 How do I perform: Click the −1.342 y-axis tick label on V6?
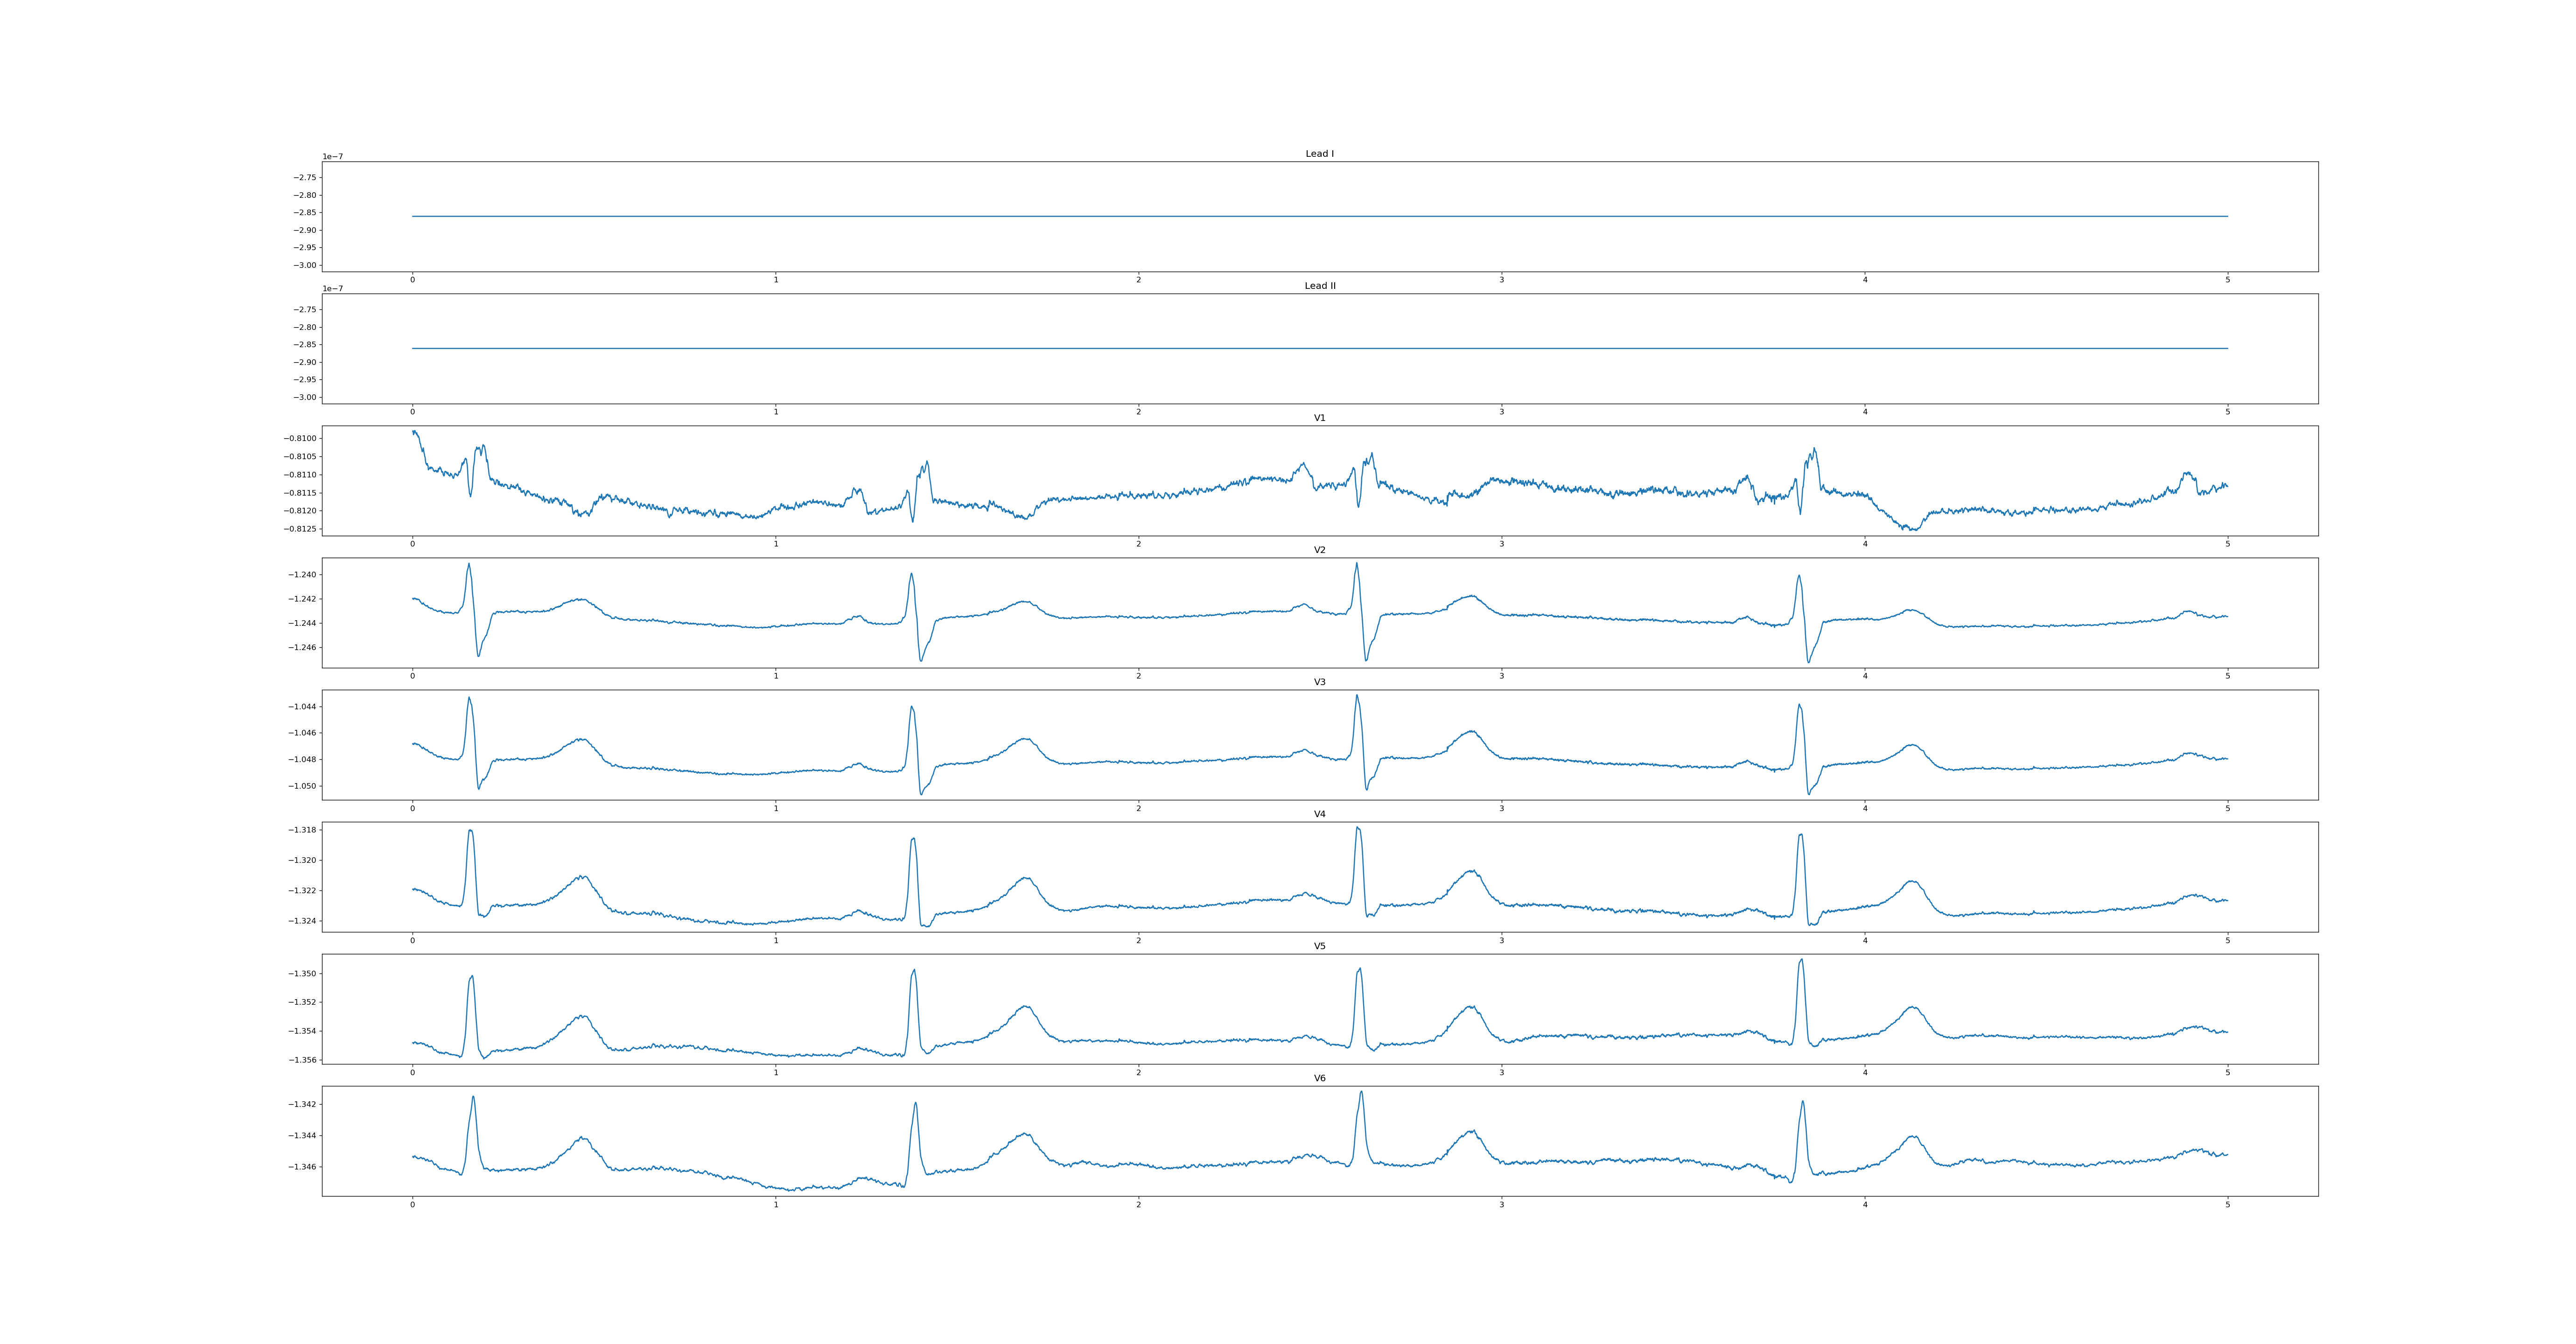pos(303,1105)
